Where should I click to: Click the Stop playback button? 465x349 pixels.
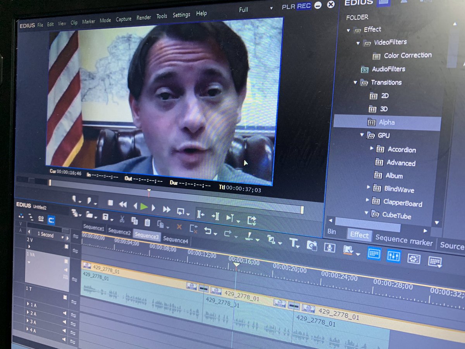(x=110, y=203)
